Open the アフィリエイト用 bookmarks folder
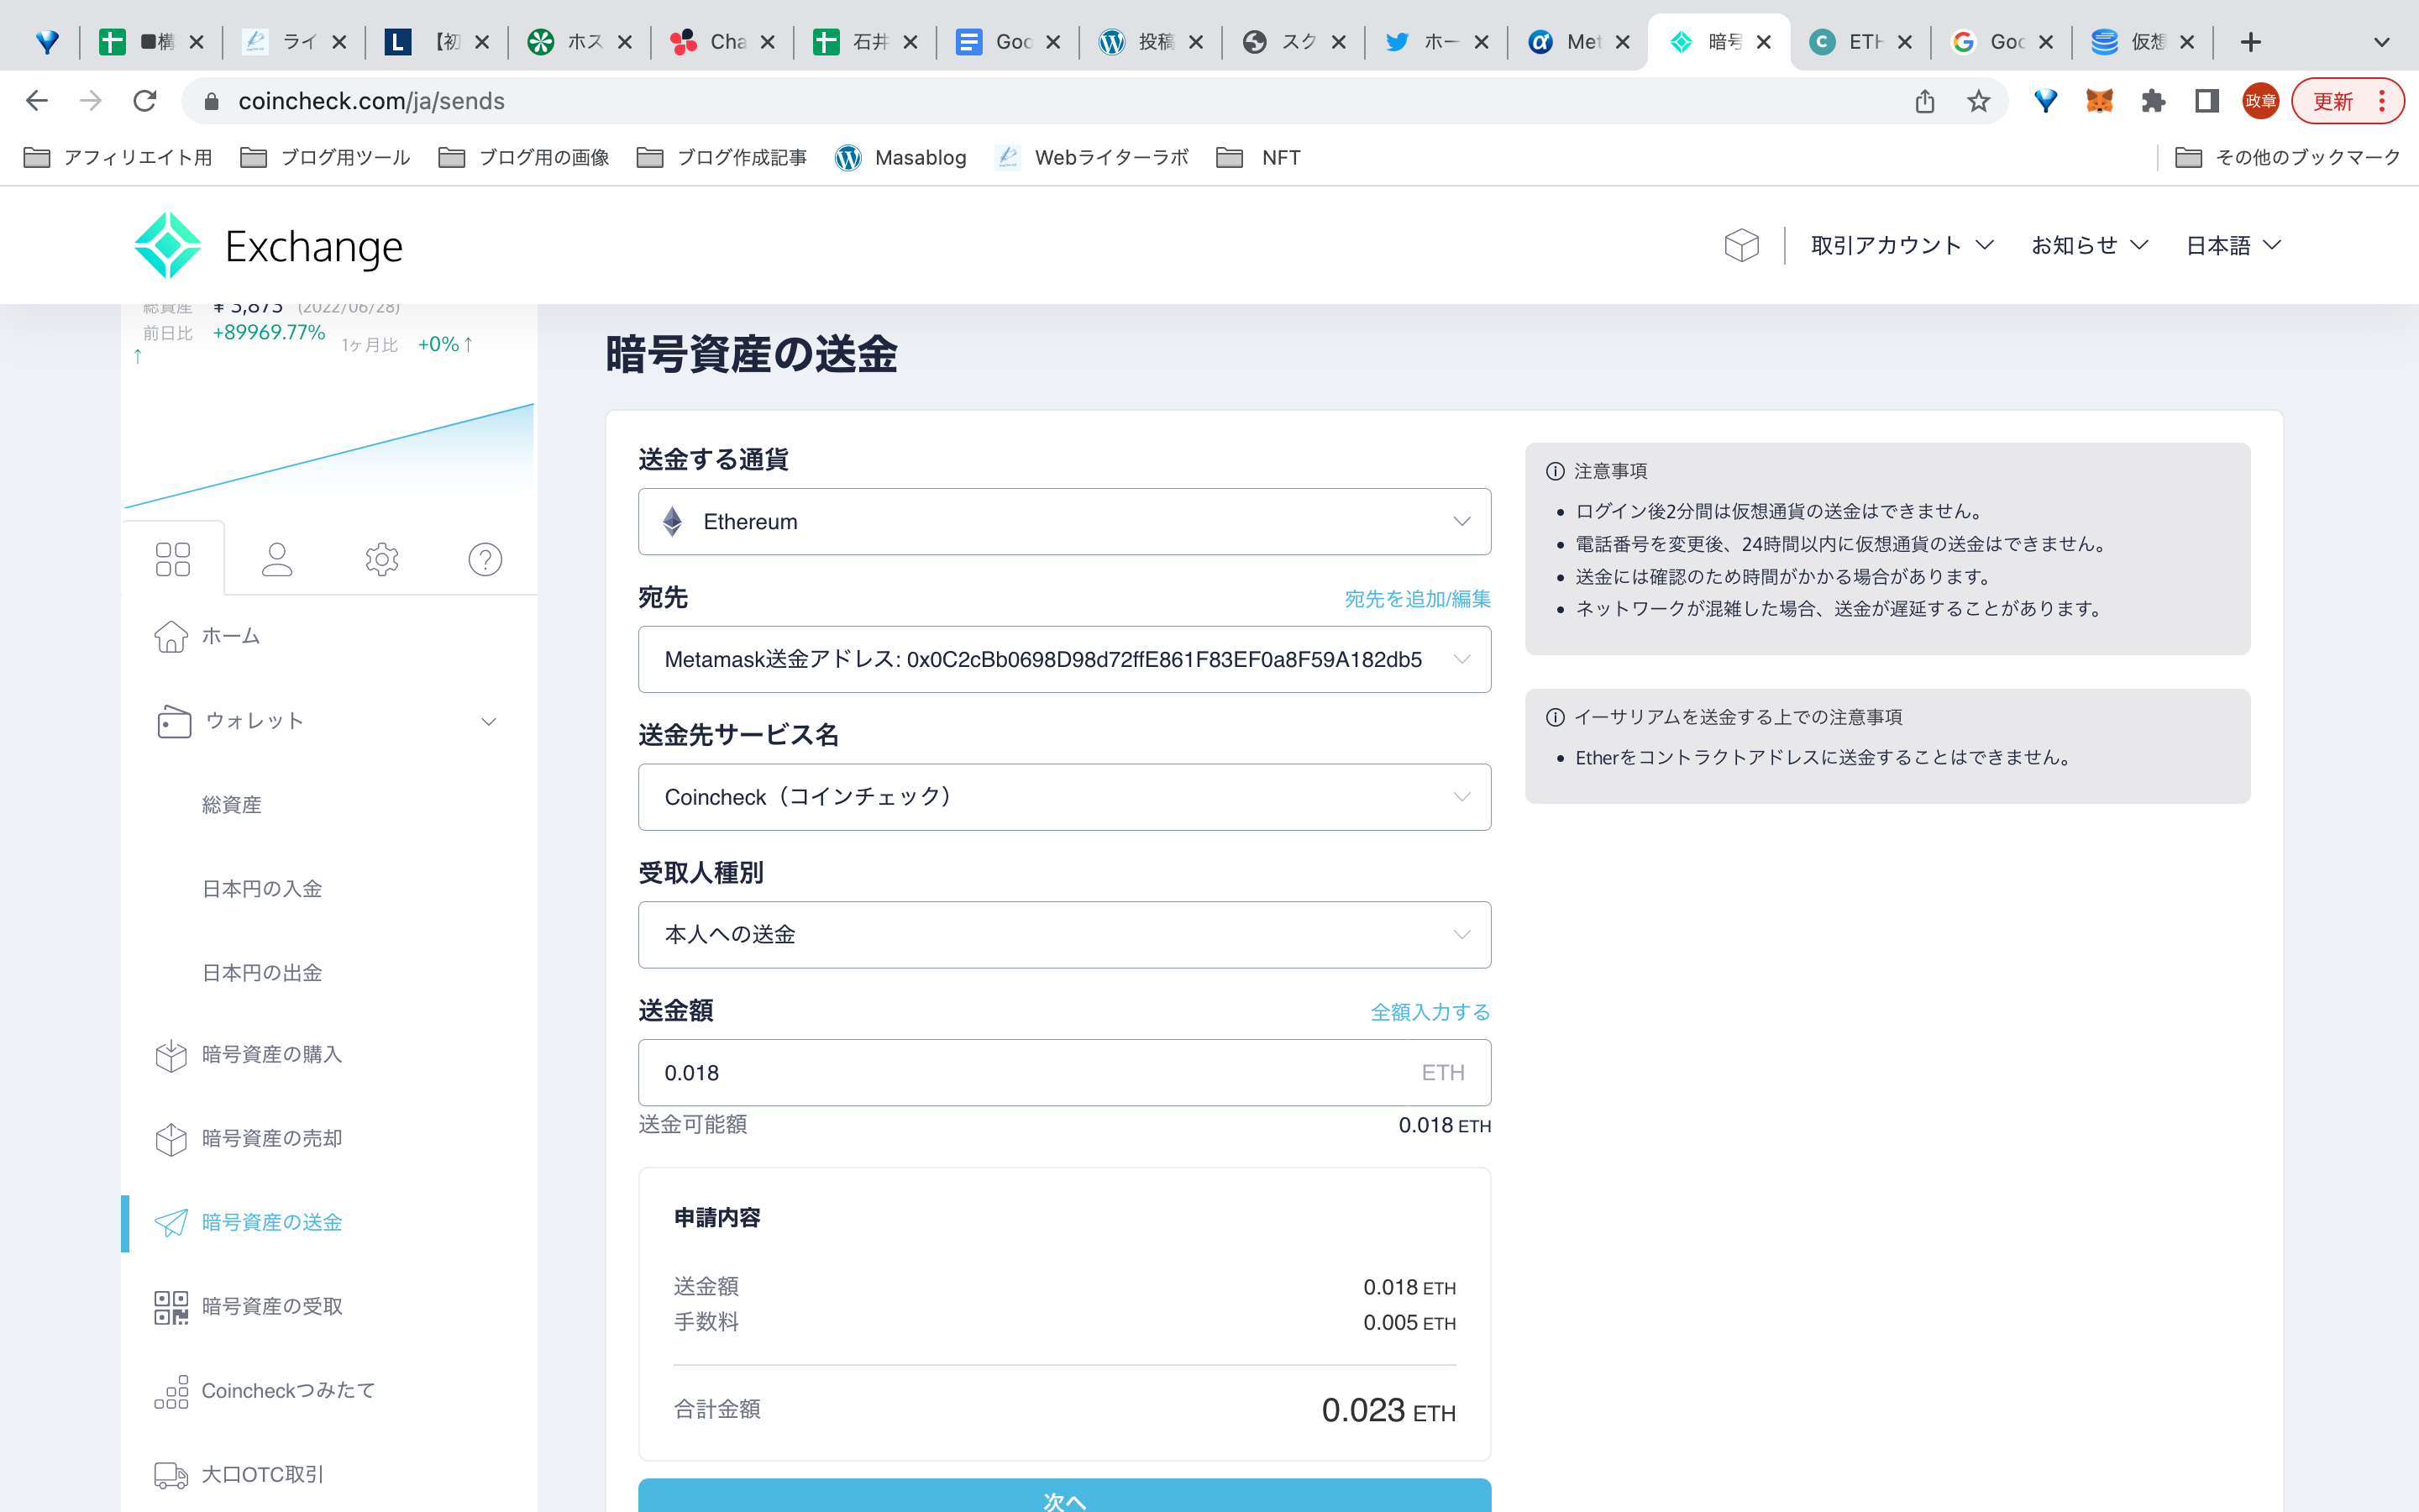2419x1512 pixels. (x=118, y=157)
